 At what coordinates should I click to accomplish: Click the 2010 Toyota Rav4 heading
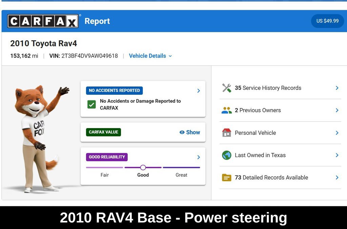(44, 43)
